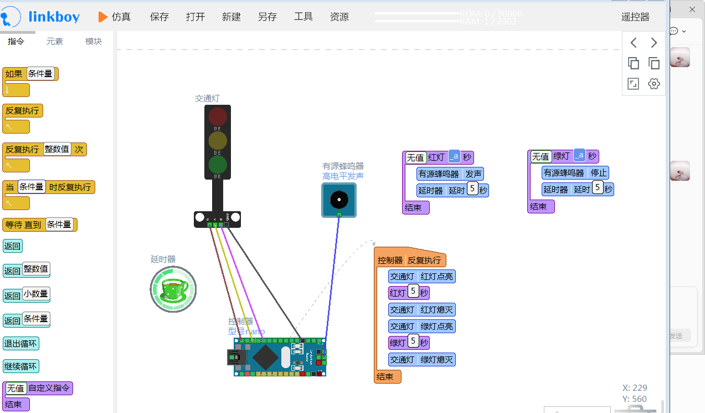The height and width of the screenshot is (413, 705).
Task: Click the 遥控器 button
Action: [635, 17]
